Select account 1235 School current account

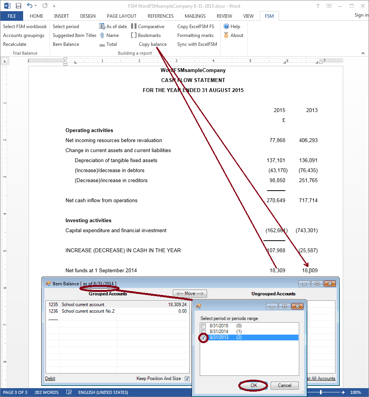coord(118,304)
